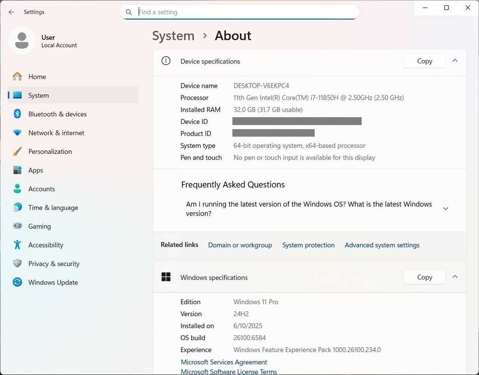
Task: Collapse the Device specifications section
Action: tap(455, 61)
